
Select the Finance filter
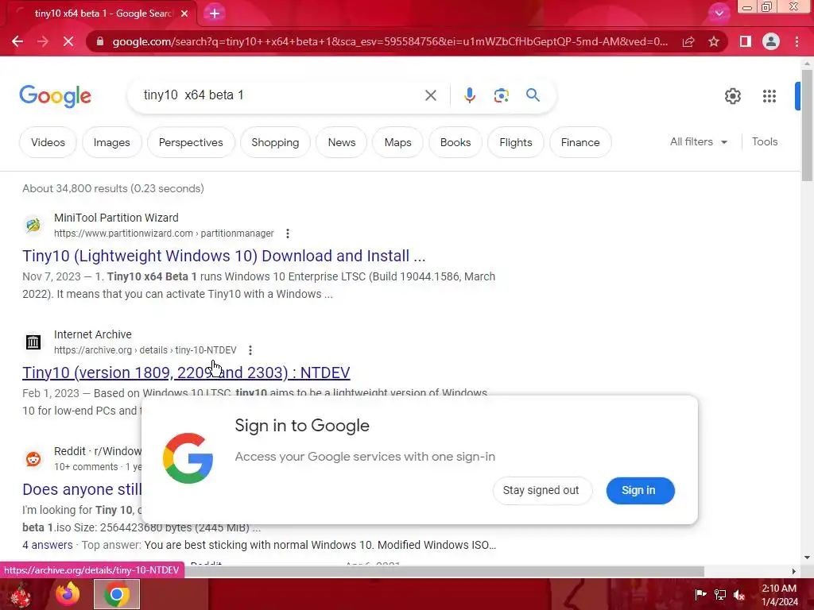tap(579, 142)
